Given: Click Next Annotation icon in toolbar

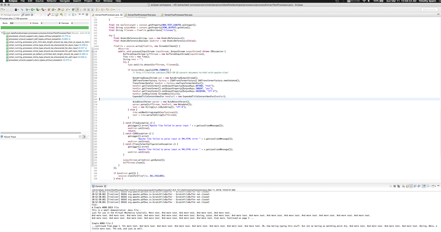Looking at the screenshot, I should [x=97, y=10].
